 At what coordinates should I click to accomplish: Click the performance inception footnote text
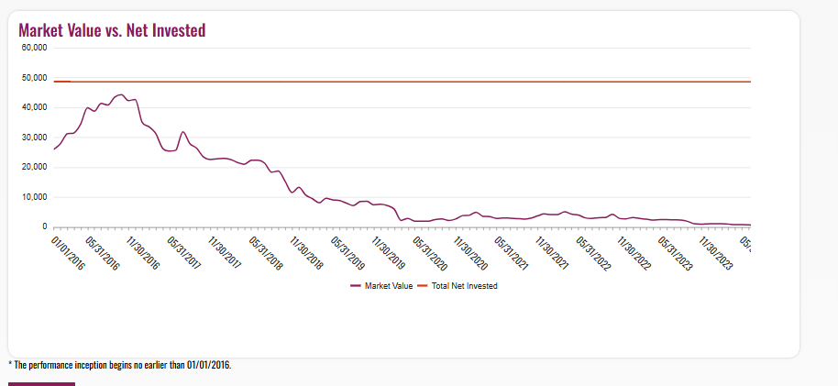[x=120, y=365]
